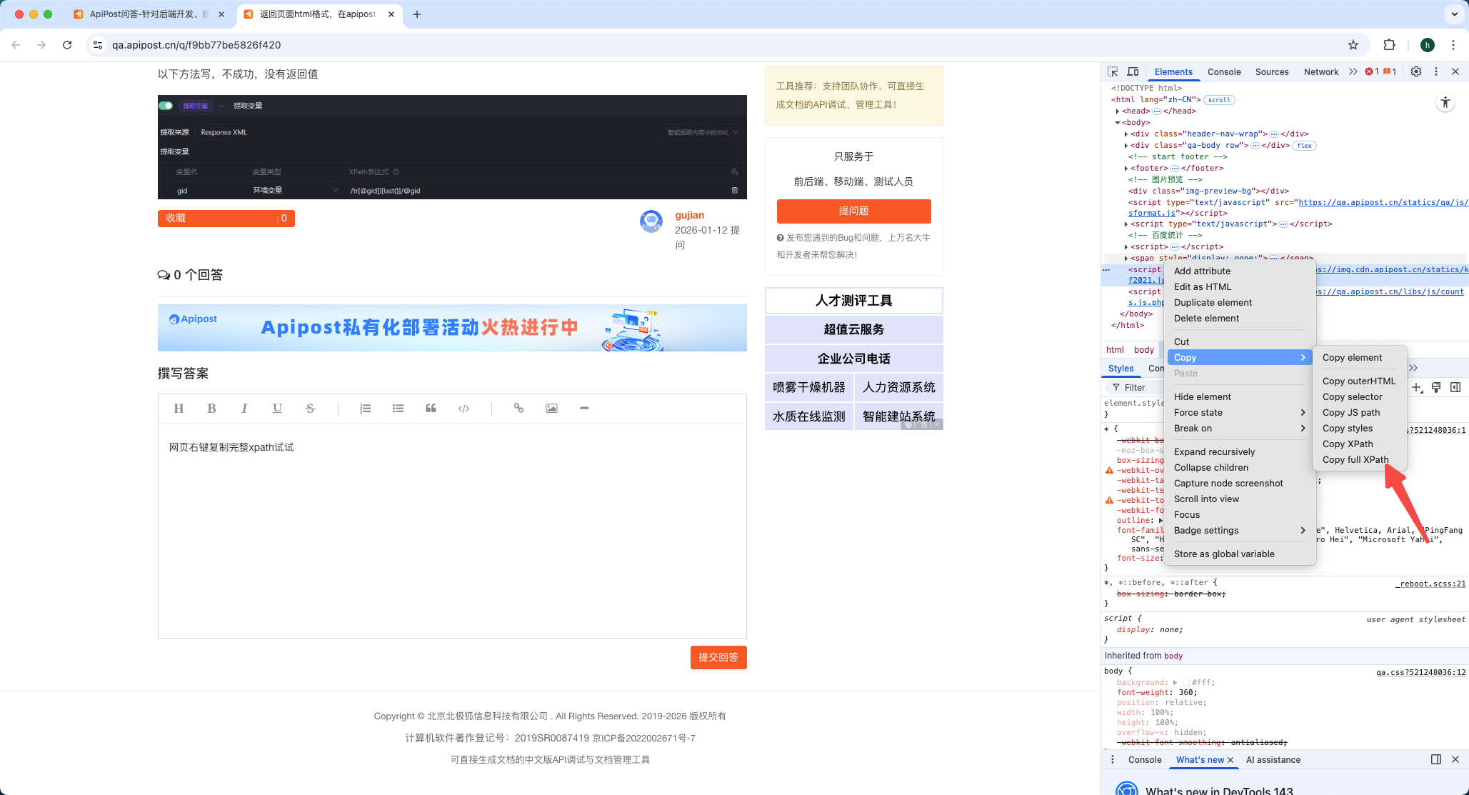Submit the answer with 提交回答

[x=718, y=657]
